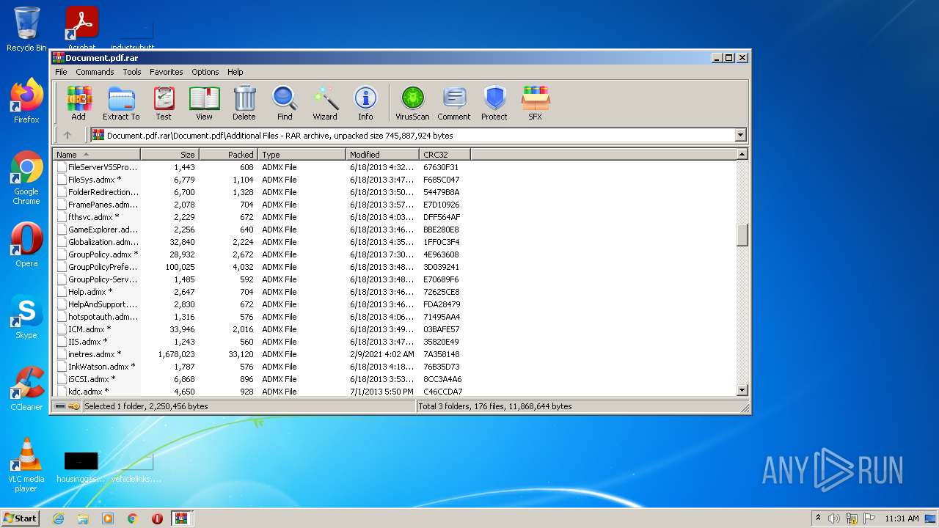Image resolution: width=939 pixels, height=528 pixels.
Task: Click WinRAR taskbar button
Action: [182, 518]
